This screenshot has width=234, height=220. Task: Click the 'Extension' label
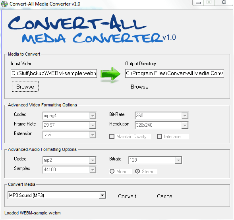23,133
